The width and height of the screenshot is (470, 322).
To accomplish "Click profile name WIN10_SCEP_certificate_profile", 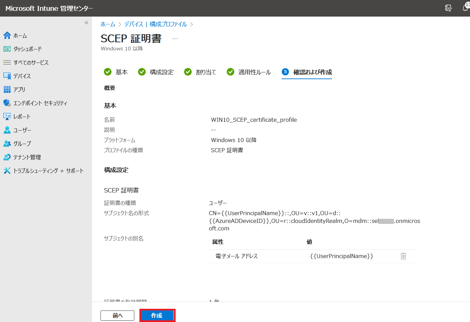I will coord(254,120).
